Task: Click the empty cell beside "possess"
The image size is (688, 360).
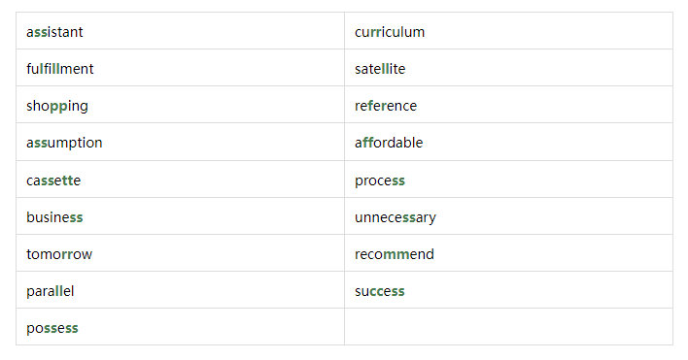Action: click(508, 326)
